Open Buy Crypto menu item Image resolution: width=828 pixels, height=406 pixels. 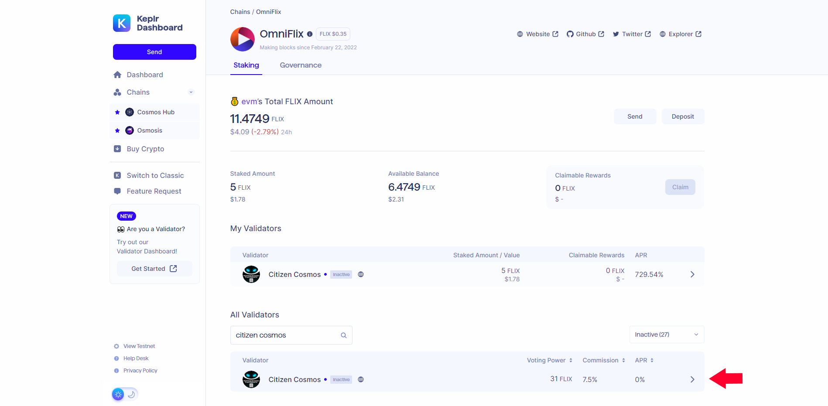(145, 149)
